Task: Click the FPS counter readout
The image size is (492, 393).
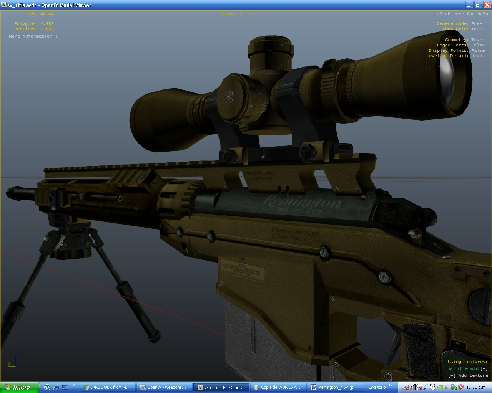Action: point(41,14)
